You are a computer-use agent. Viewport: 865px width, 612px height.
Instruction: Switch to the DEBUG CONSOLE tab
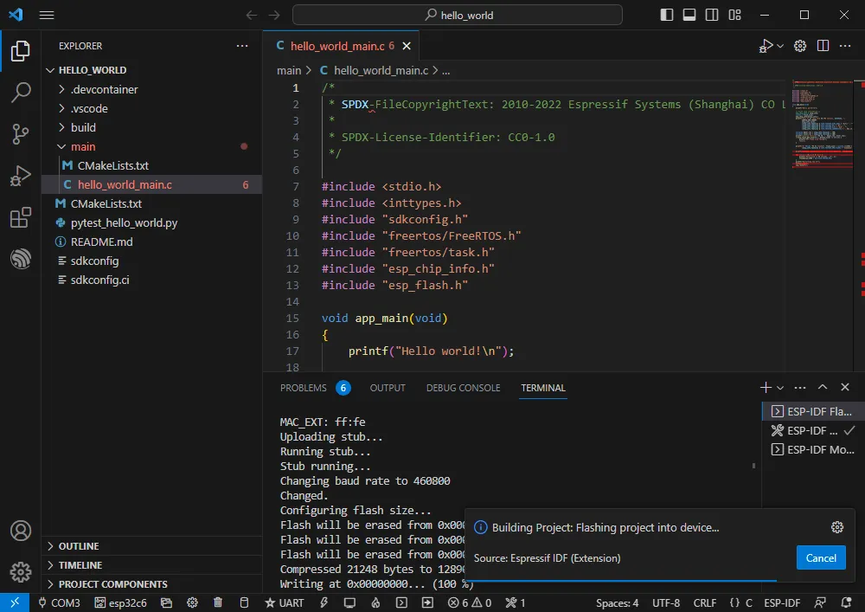(x=463, y=388)
